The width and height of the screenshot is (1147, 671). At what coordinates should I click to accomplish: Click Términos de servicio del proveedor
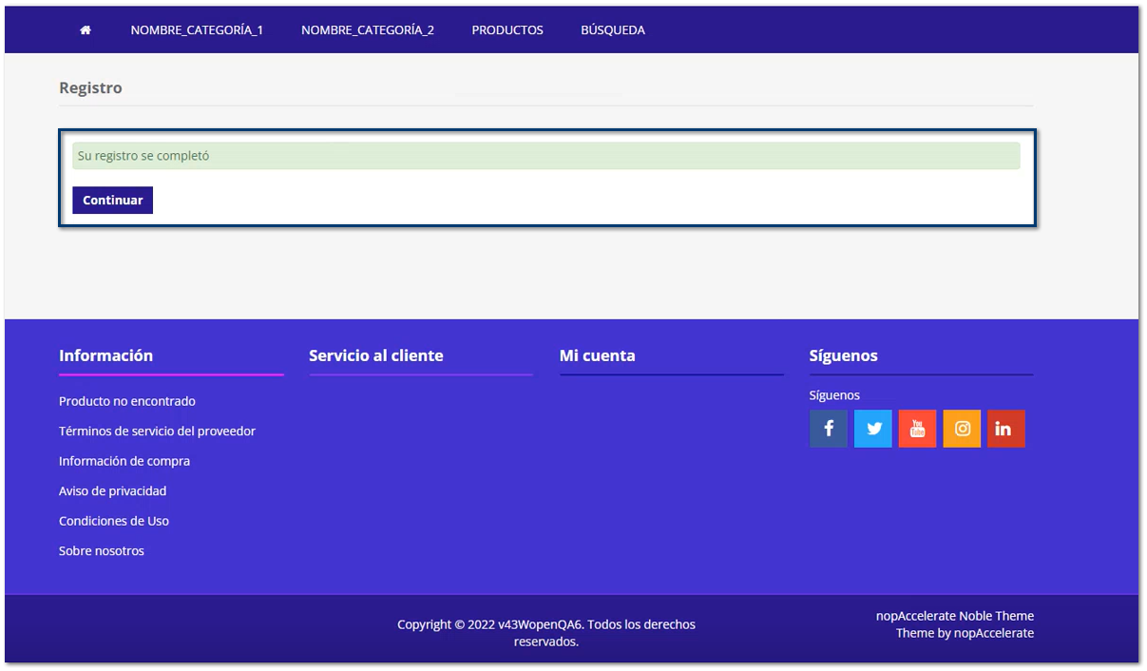(x=157, y=431)
